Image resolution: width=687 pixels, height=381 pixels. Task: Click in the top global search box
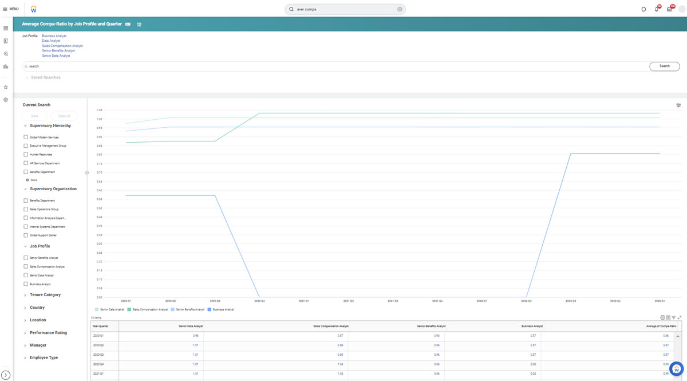click(345, 9)
